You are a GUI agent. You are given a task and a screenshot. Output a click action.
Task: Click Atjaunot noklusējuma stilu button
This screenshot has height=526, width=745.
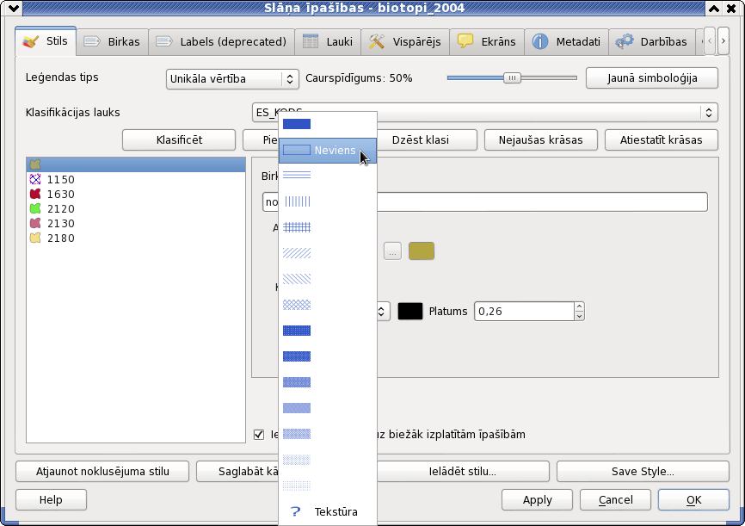102,471
